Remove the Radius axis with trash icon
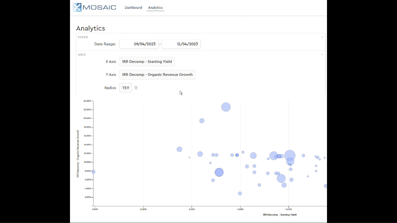The image size is (397, 223). pos(136,88)
